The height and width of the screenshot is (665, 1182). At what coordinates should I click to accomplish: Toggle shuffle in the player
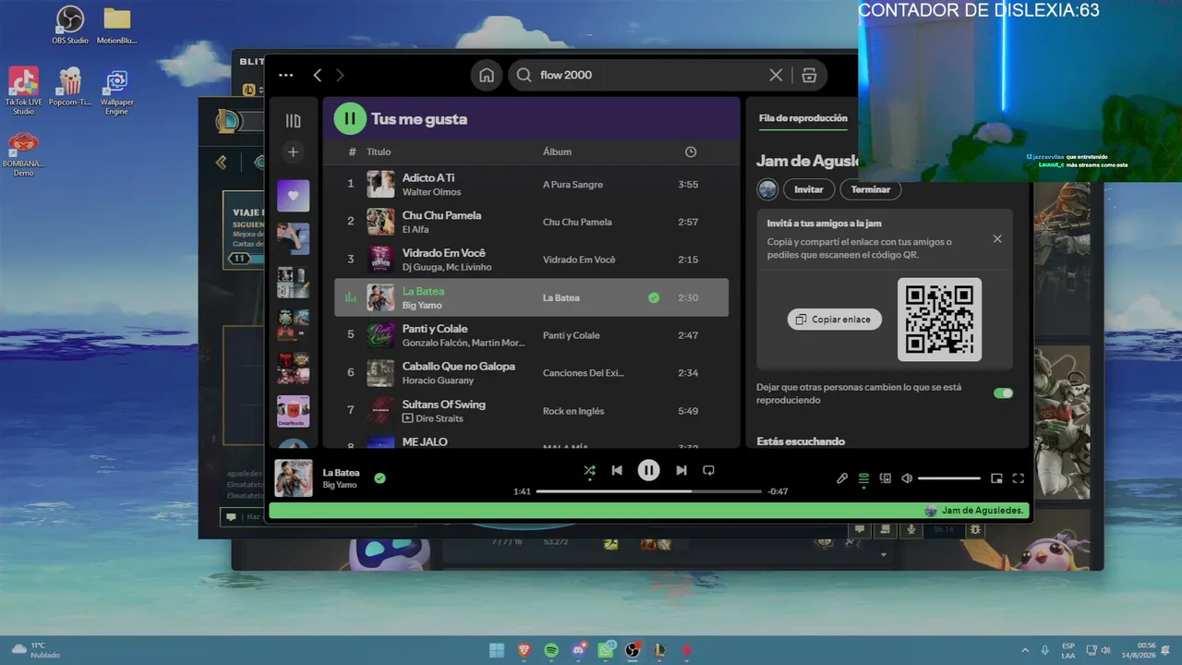point(589,470)
